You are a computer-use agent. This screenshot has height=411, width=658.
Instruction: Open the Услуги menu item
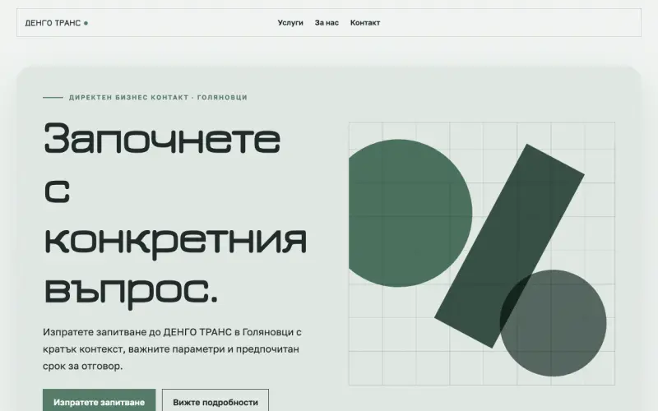(290, 23)
